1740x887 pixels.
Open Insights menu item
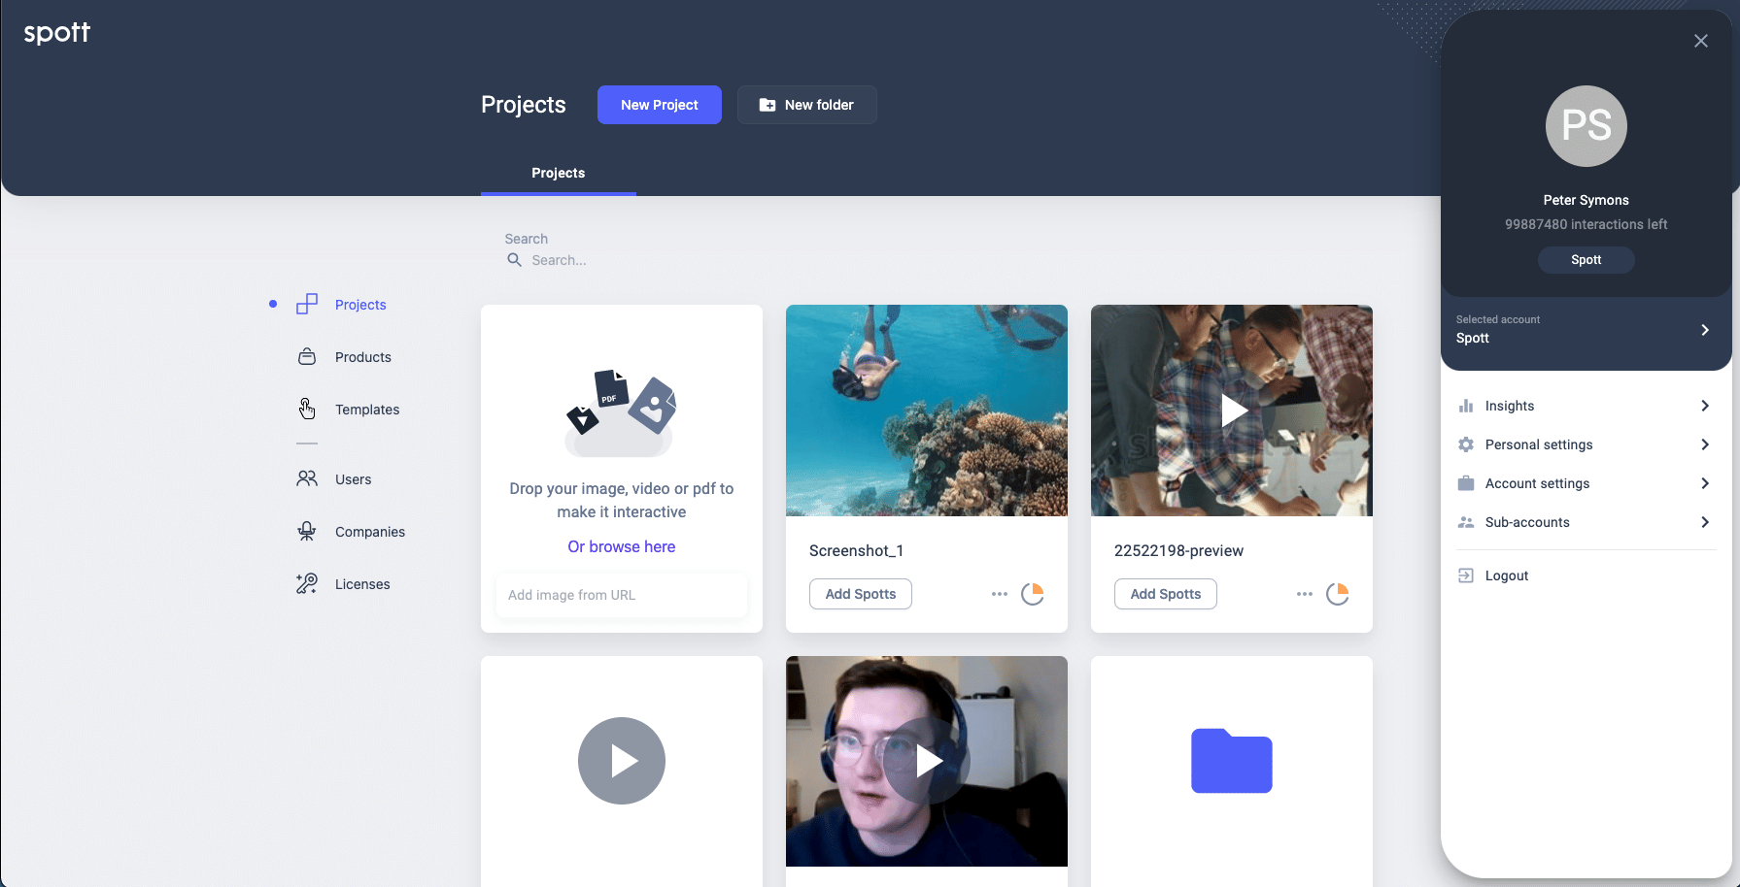(x=1510, y=406)
